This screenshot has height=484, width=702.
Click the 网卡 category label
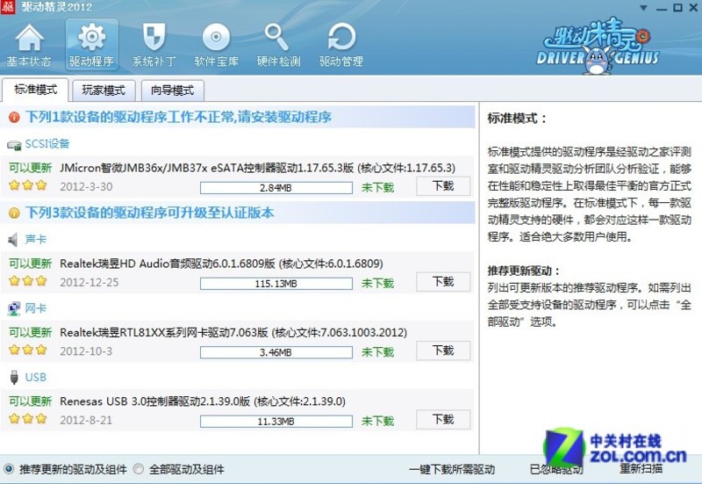(36, 308)
